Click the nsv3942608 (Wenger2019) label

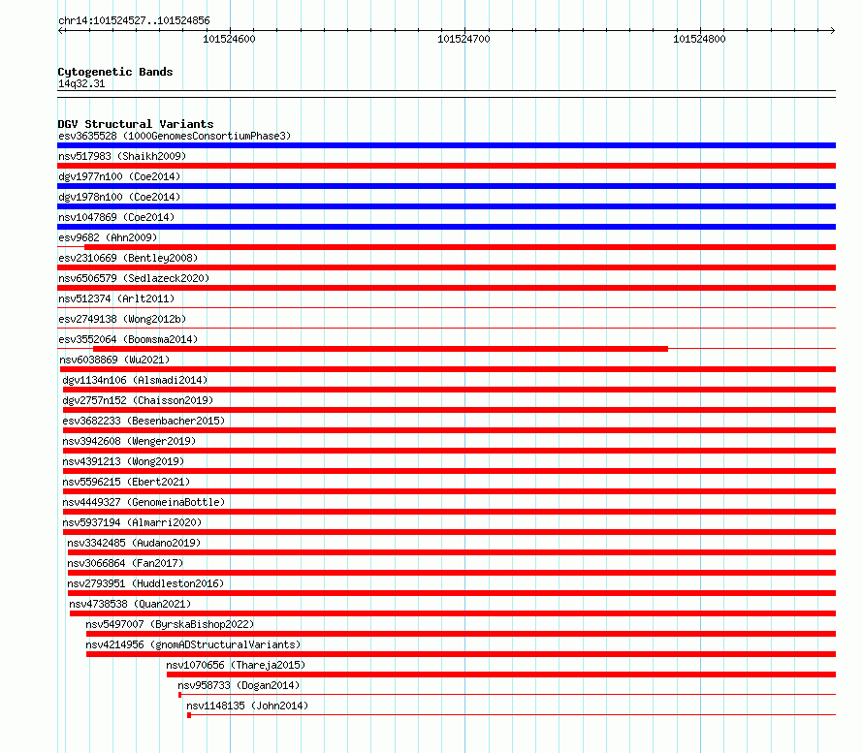click(129, 441)
